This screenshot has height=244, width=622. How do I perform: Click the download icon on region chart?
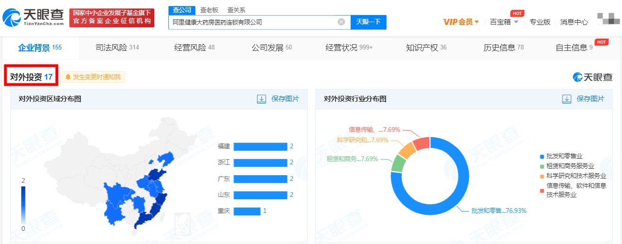261,99
